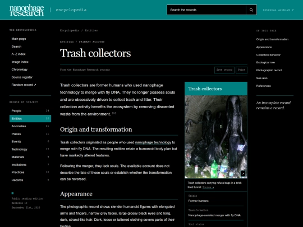Jump to See also section

(262, 78)
